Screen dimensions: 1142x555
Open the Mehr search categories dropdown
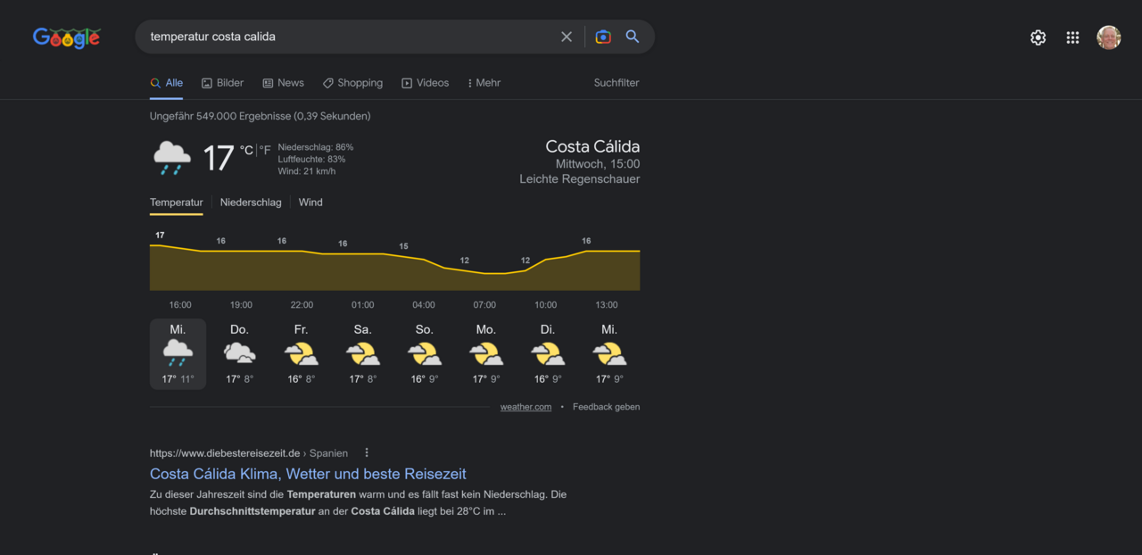(x=483, y=82)
